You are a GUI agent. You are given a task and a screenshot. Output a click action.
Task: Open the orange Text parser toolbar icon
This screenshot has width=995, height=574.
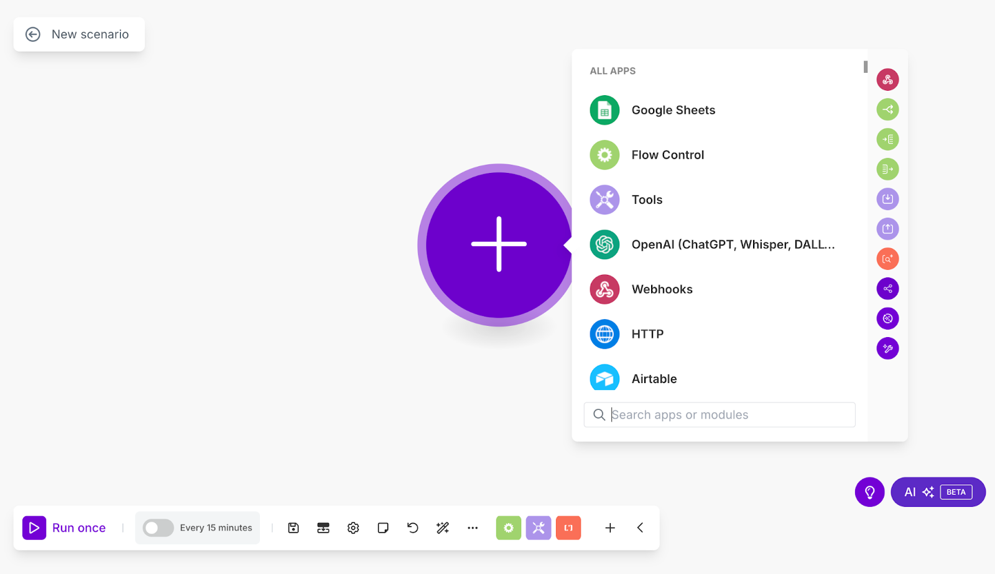pyautogui.click(x=568, y=528)
